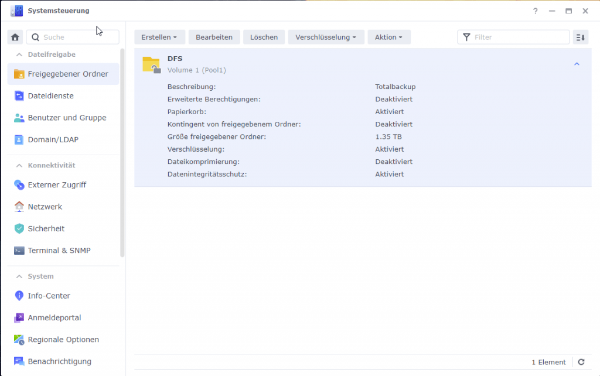The height and width of the screenshot is (376, 600).
Task: Collapse the DFS folder details panel
Action: 577,64
